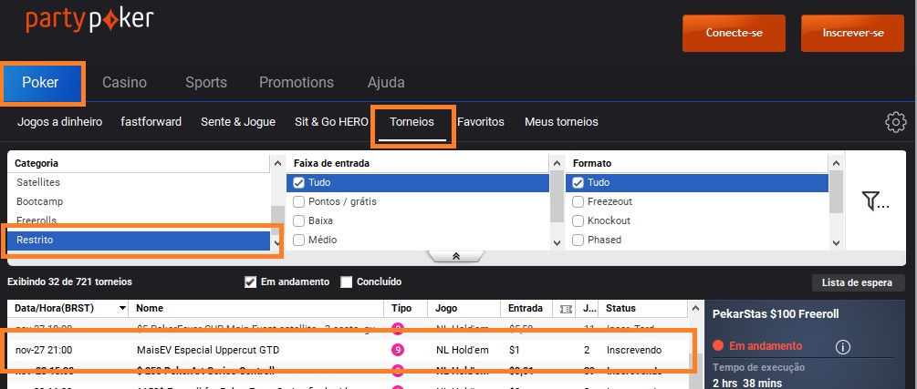Viewport: 917px width, 389px height.
Task: Click nov-27 21:00 date cell
Action: [x=44, y=351]
